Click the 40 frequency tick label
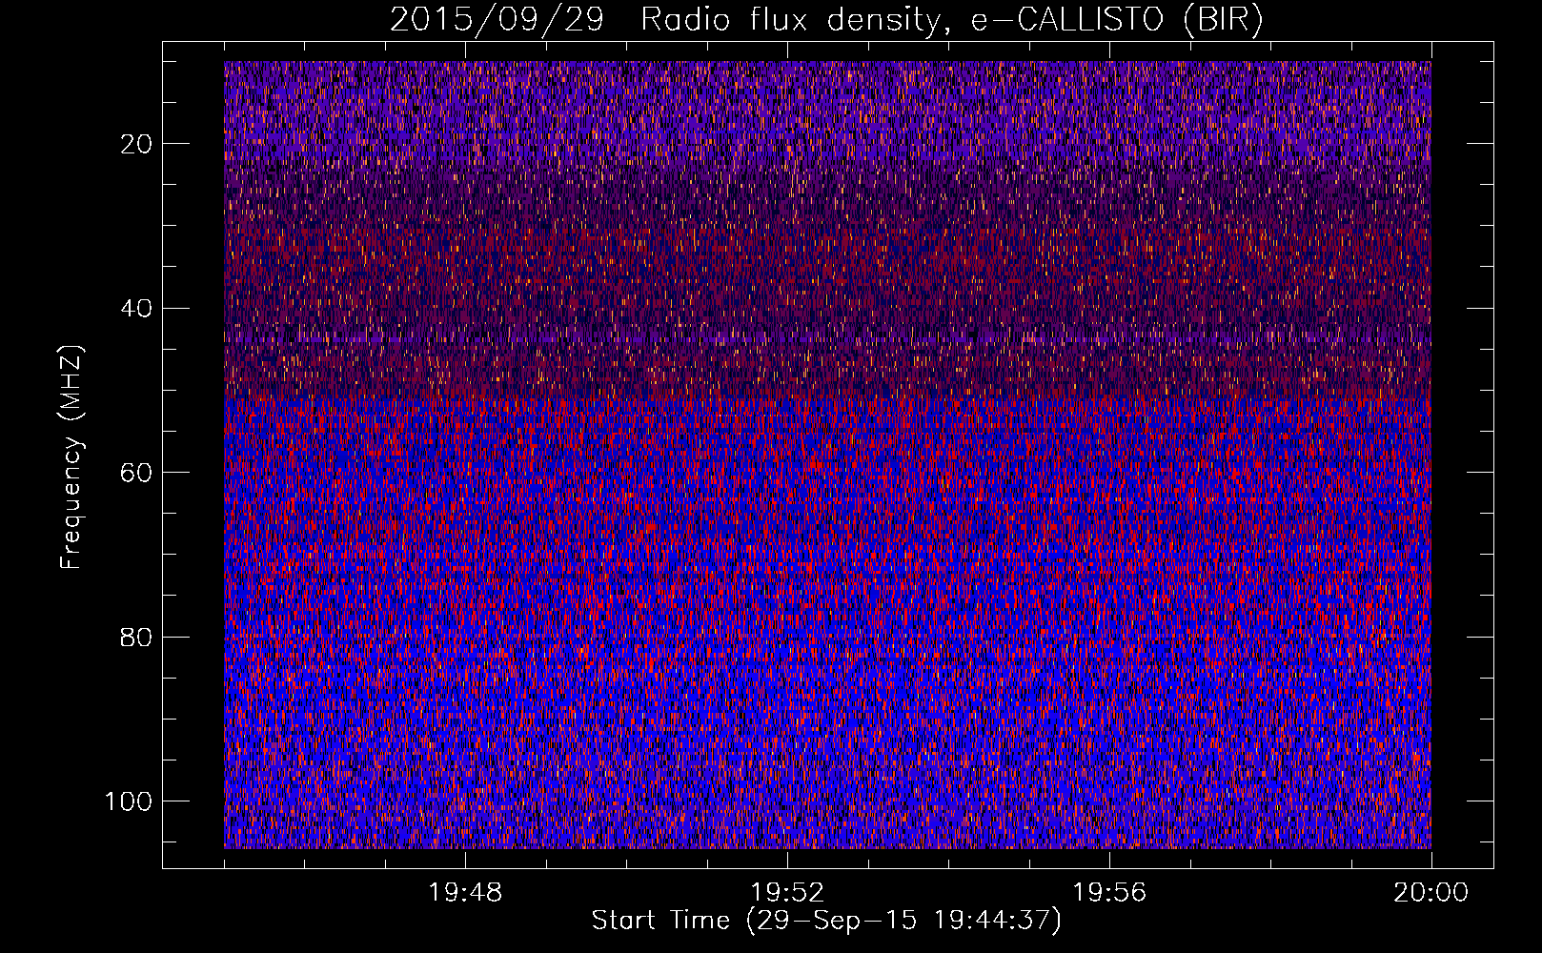1542x953 pixels. point(137,308)
